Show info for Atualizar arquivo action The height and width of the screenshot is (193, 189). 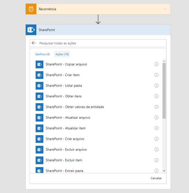click(156, 117)
